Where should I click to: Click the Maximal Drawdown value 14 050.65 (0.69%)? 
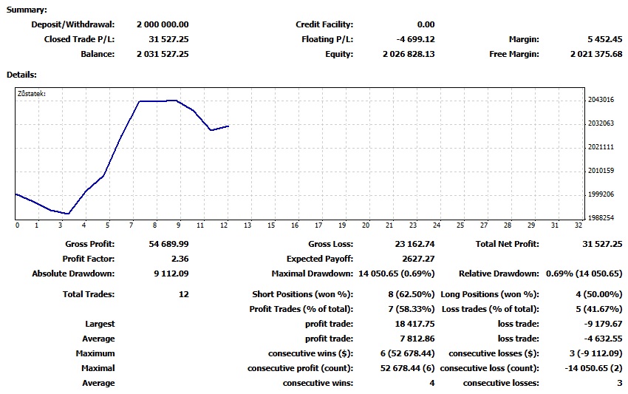point(397,274)
